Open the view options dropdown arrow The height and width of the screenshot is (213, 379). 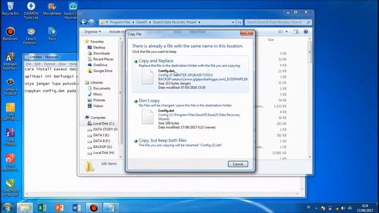coord(287,31)
